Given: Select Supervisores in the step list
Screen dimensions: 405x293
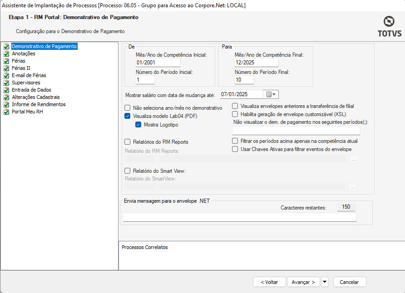Looking at the screenshot, I should coord(26,83).
